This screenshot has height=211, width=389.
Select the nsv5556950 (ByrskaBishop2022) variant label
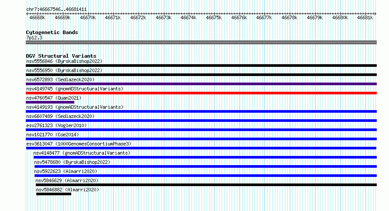(x=64, y=70)
